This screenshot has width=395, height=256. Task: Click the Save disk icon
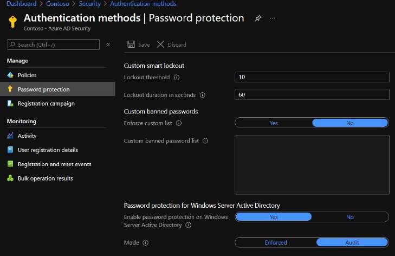click(131, 44)
